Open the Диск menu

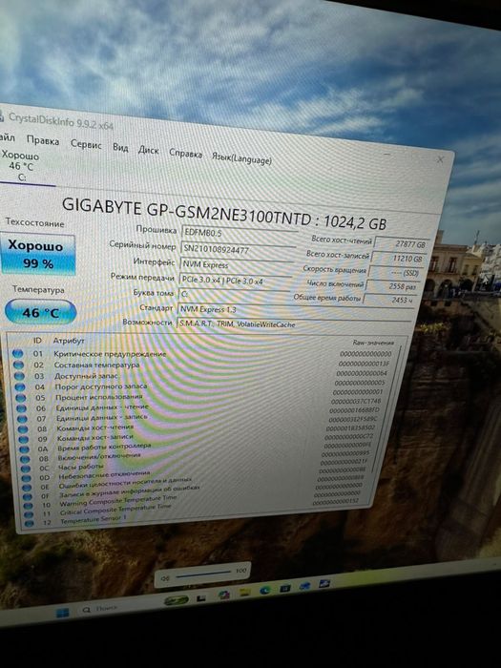[148, 150]
